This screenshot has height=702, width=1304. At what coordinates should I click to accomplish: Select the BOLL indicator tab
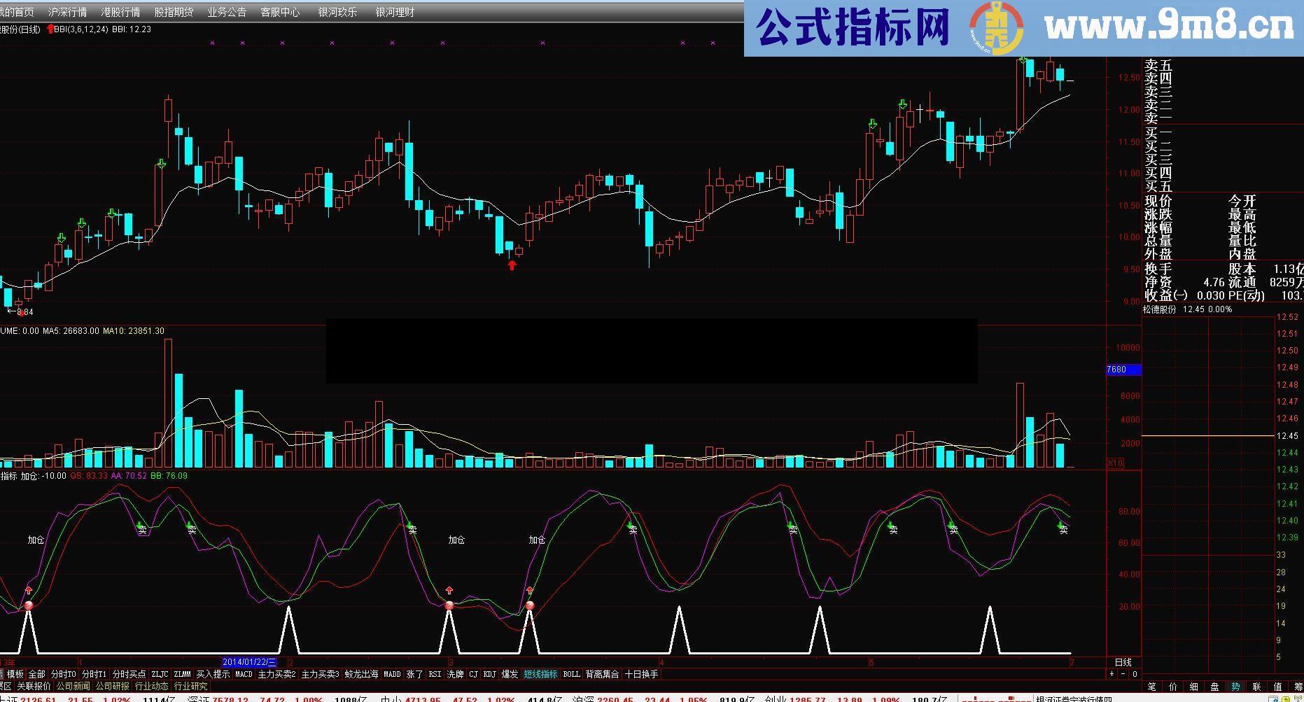[571, 674]
